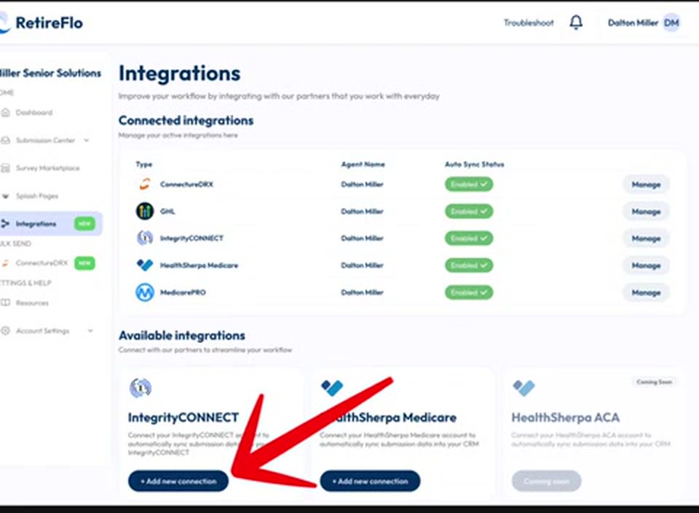Click the MedicarePRO name in table
Viewport: 699px width, 513px height.
click(x=183, y=292)
